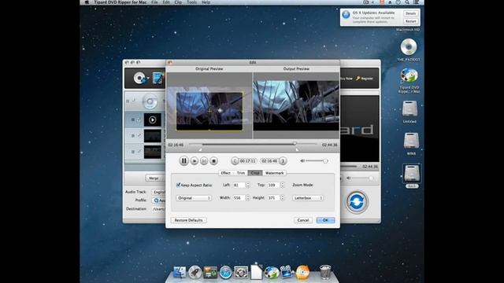Click the large Convert button in main window

point(357,202)
